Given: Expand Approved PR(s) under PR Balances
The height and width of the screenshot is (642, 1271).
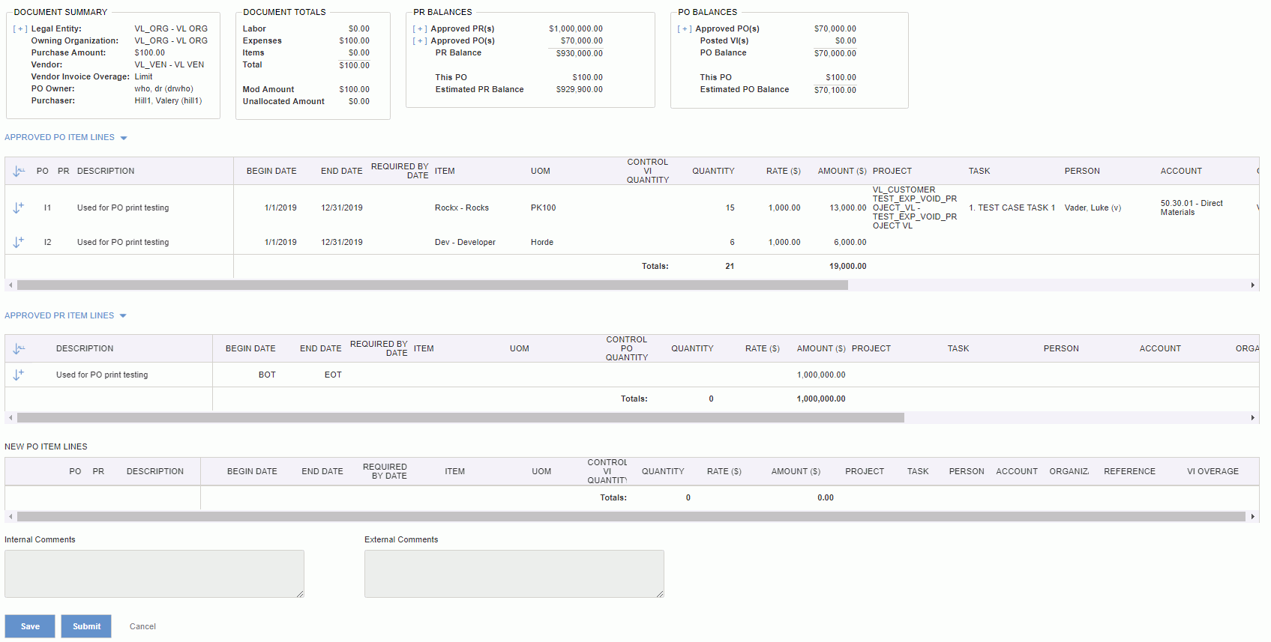Looking at the screenshot, I should [420, 29].
